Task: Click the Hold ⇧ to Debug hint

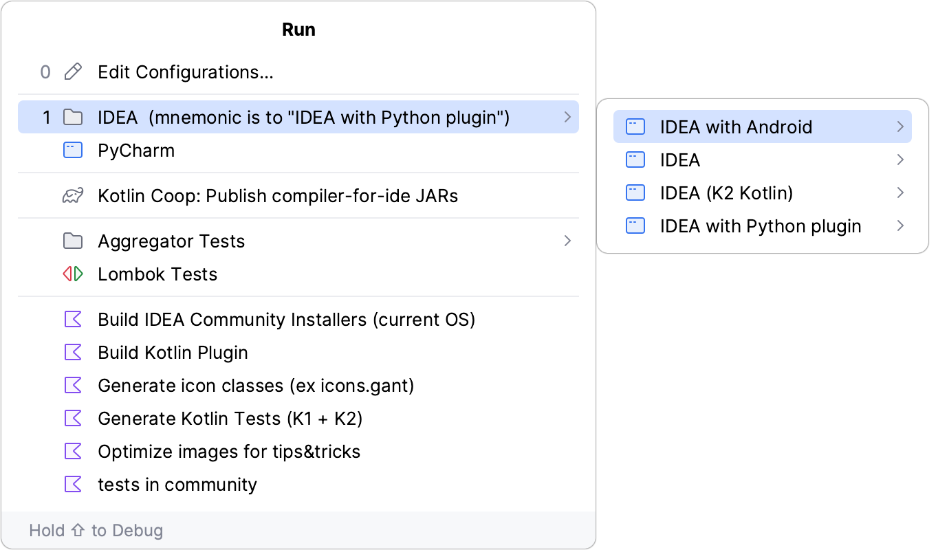Action: (x=96, y=531)
